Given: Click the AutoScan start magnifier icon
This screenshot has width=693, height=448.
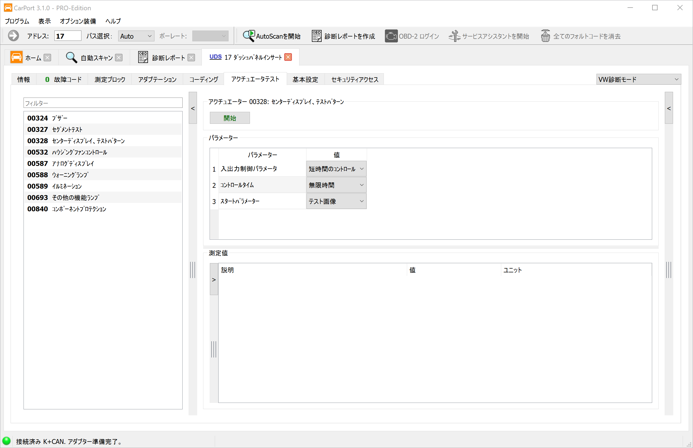Looking at the screenshot, I should [249, 36].
